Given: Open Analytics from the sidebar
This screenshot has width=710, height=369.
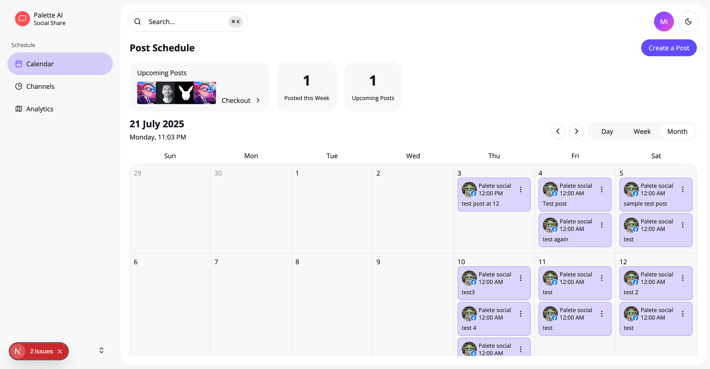Looking at the screenshot, I should click(18, 109).
